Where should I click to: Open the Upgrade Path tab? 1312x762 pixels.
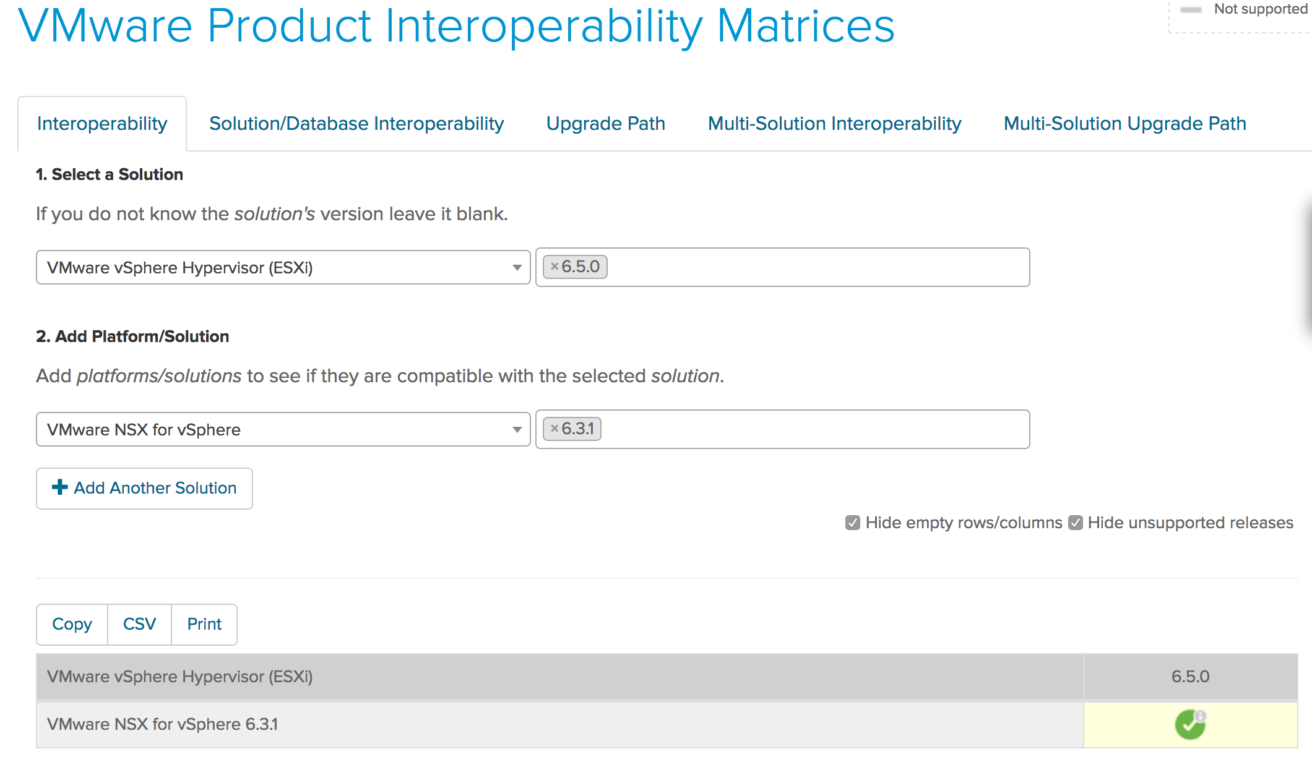click(x=605, y=124)
